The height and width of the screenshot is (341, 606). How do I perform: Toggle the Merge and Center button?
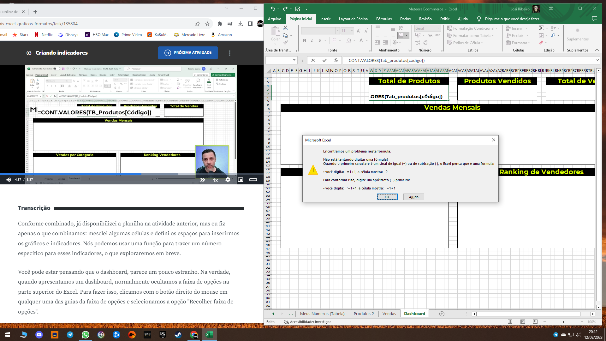(x=401, y=35)
